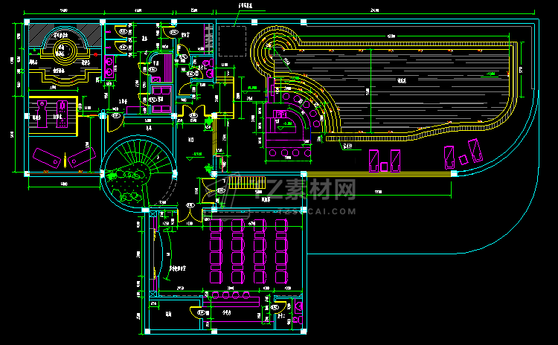Select the magenta double sink beside the toilet stalls

pyautogui.click(x=109, y=67)
